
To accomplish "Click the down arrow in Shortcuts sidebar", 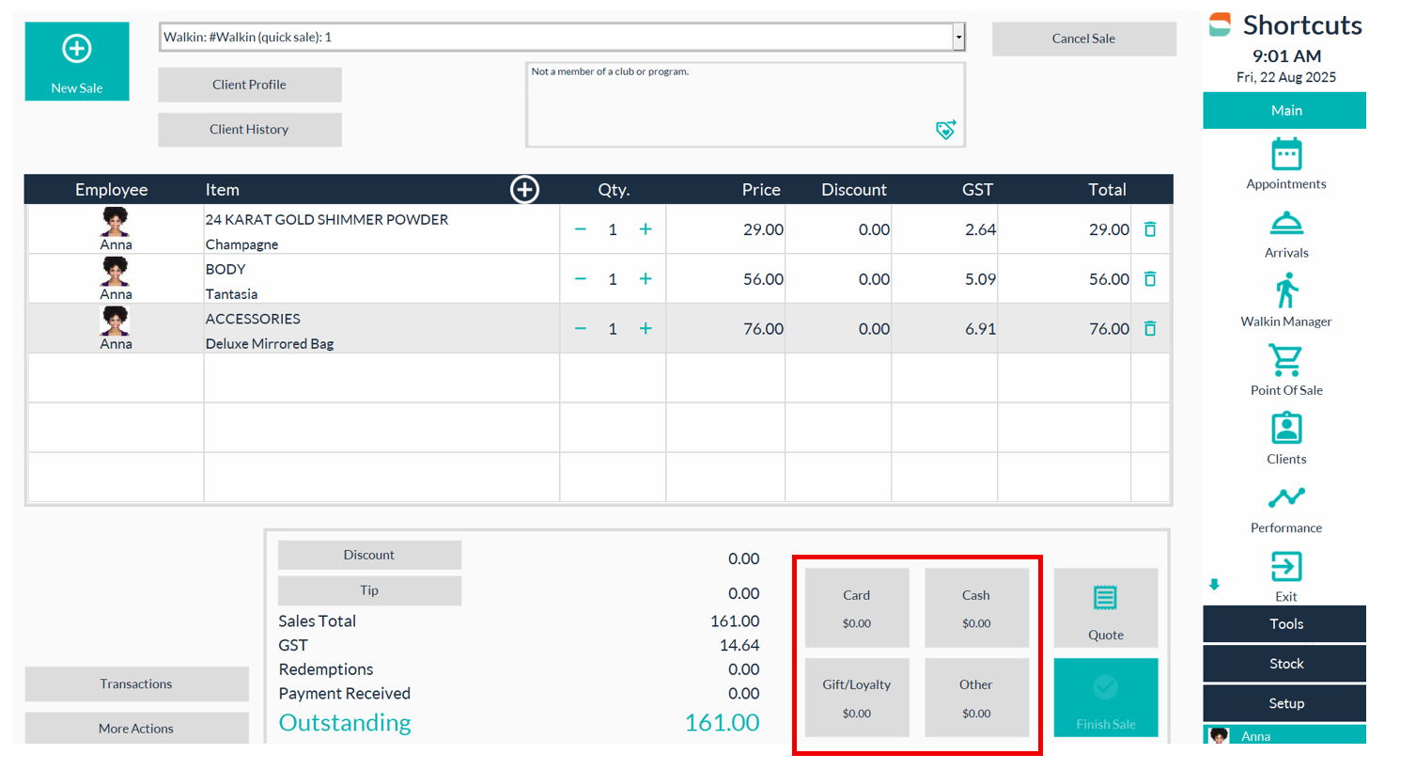I will click(1214, 585).
